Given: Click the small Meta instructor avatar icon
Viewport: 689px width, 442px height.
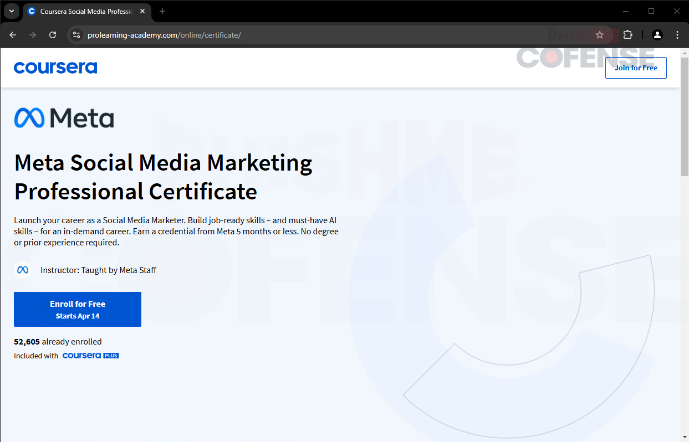Looking at the screenshot, I should tap(23, 270).
